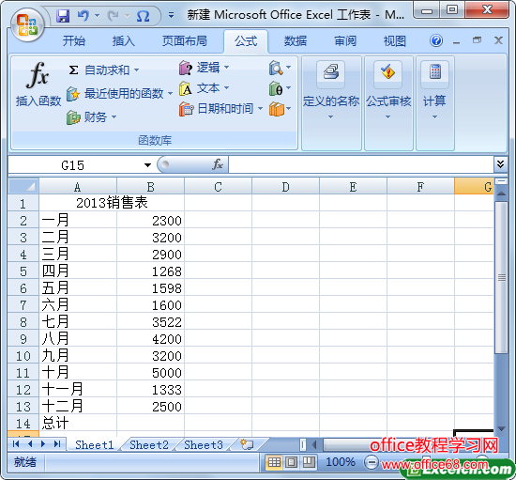Switch to the Home (开始) tab

(74, 40)
